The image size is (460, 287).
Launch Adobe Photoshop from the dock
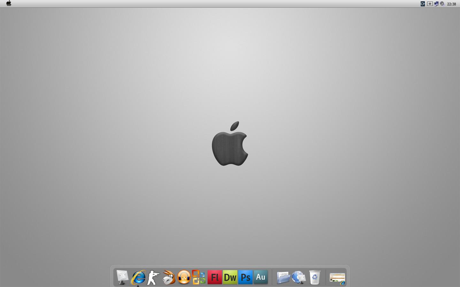pos(245,277)
